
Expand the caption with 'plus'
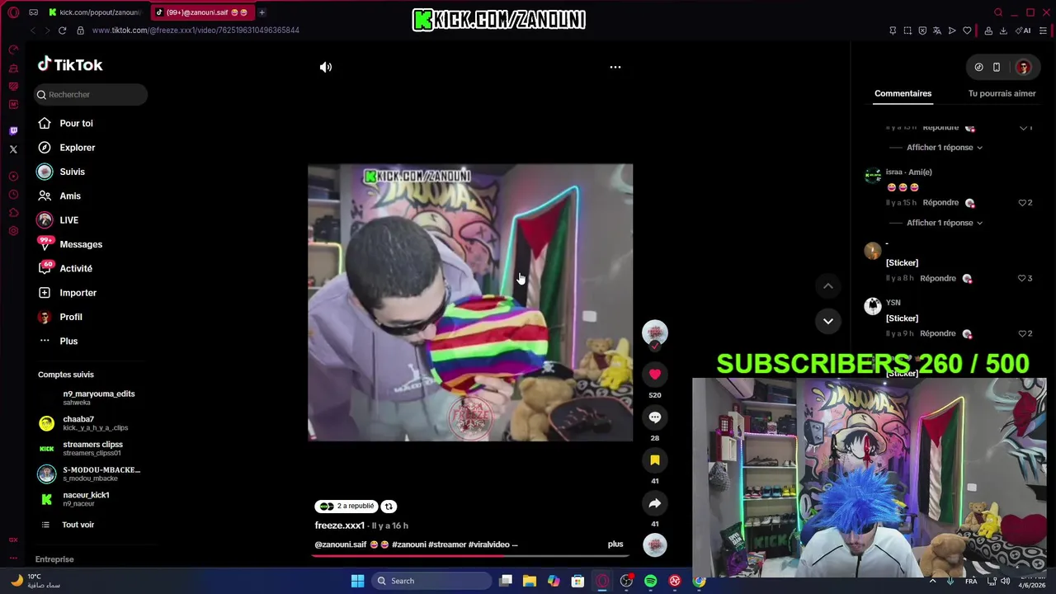pos(615,544)
